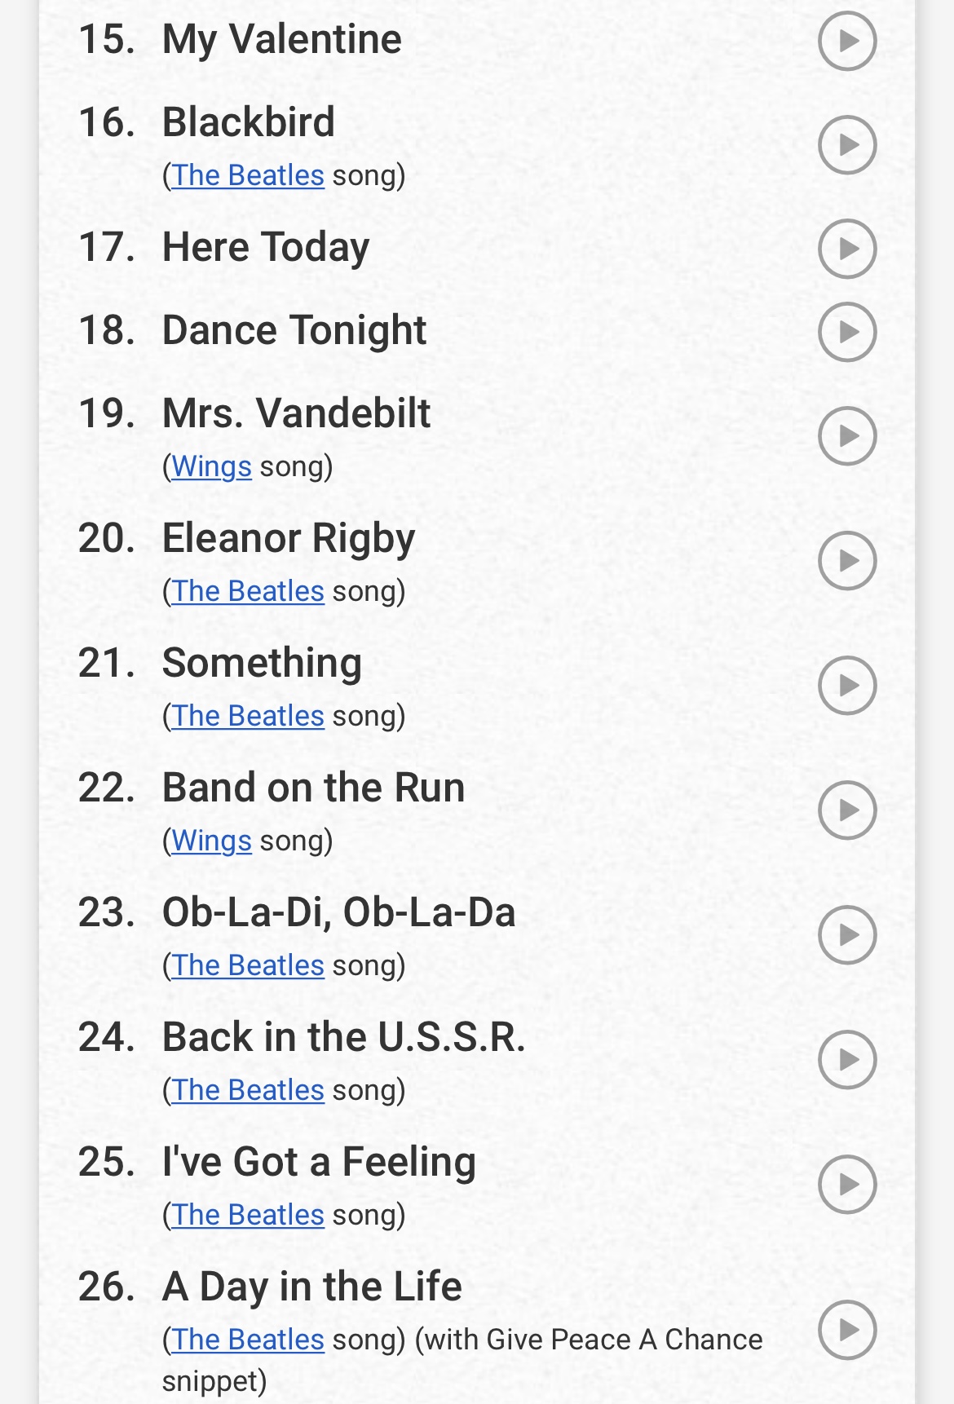
Task: Play Ob-La-Di, Ob-La-Da
Action: (847, 934)
